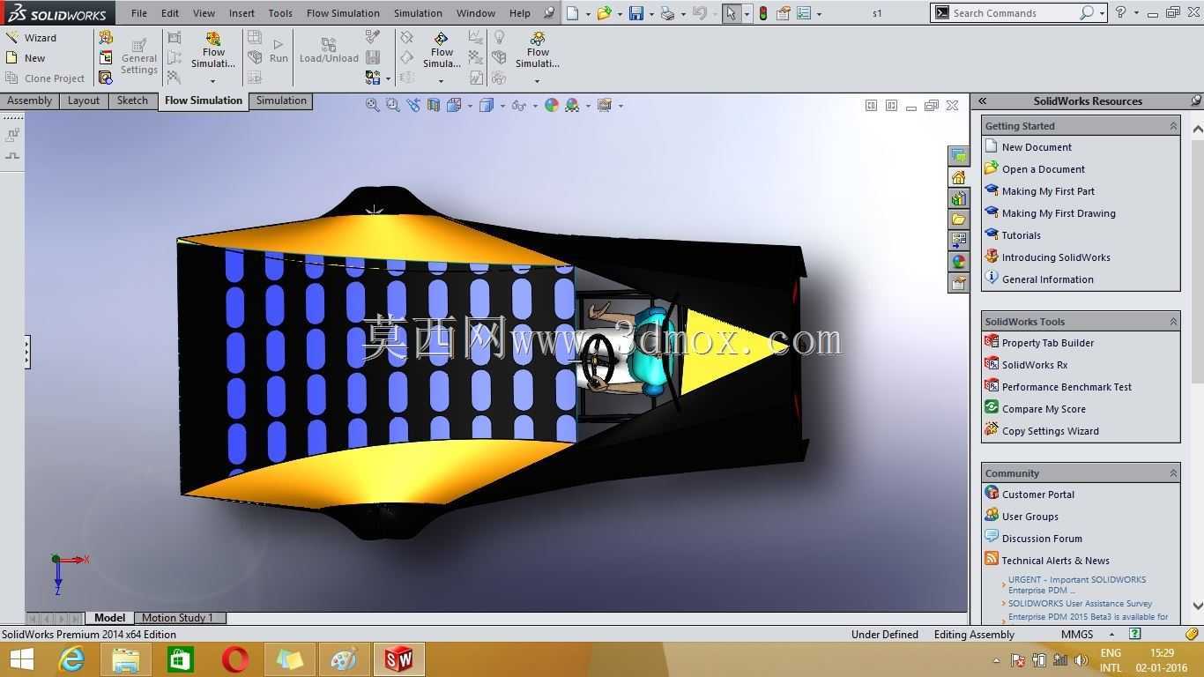Click the Windows Start button
This screenshot has height=677, width=1204.
21,659
